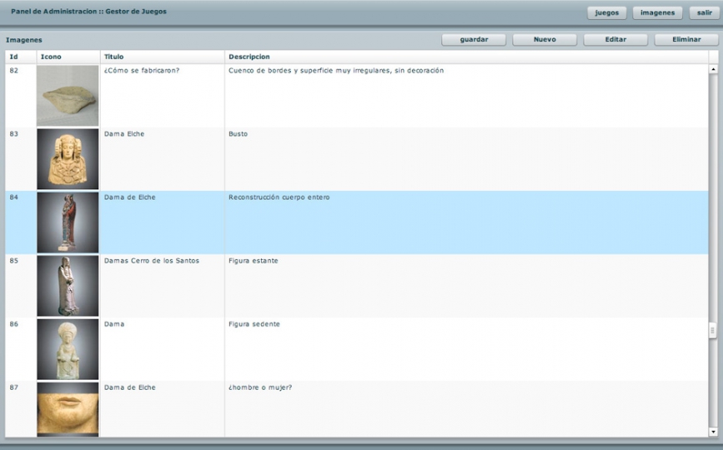This screenshot has height=450, width=723.
Task: Log out using the salir button
Action: 705,12
